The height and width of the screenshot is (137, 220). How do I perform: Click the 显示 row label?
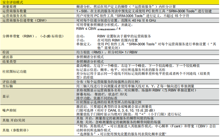[x=6, y=96]
